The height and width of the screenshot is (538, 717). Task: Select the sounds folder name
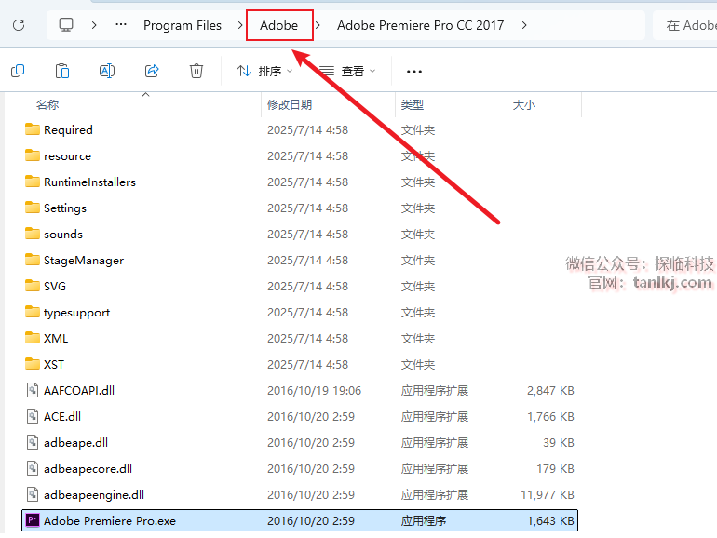pos(63,234)
